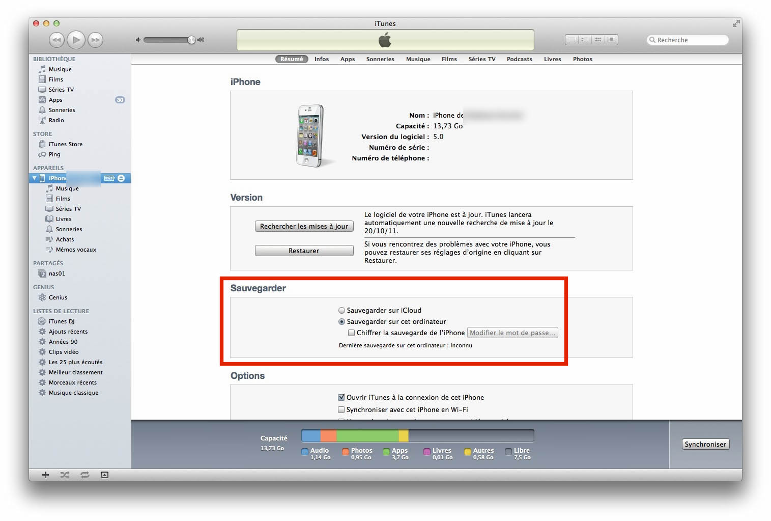
Task: Click the Restaurer button
Action: (x=304, y=251)
